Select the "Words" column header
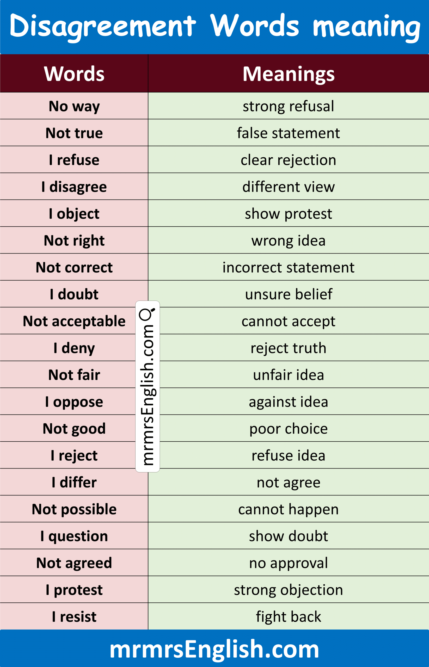429x667 pixels. [74, 74]
